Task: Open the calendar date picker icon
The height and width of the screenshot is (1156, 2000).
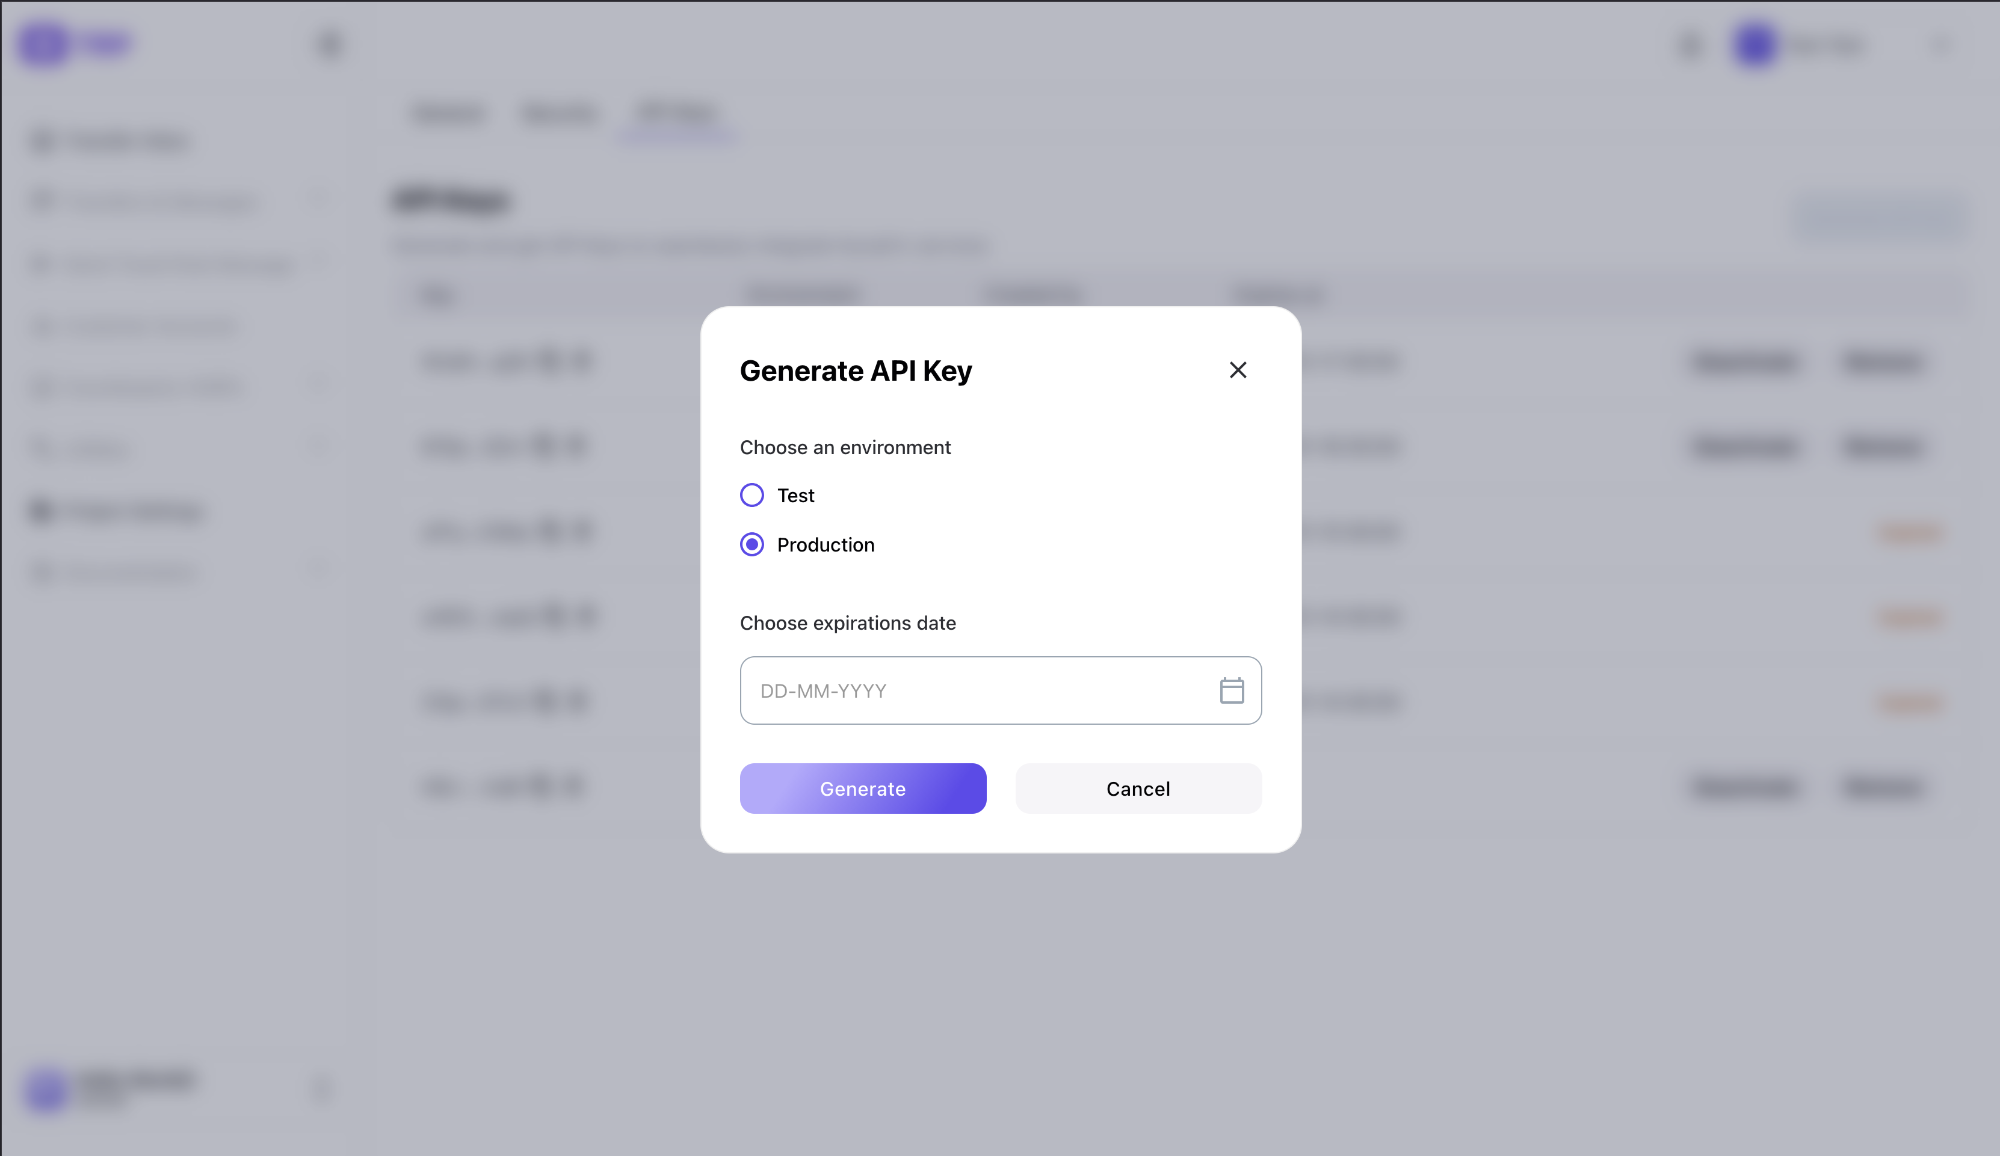Action: (x=1231, y=690)
